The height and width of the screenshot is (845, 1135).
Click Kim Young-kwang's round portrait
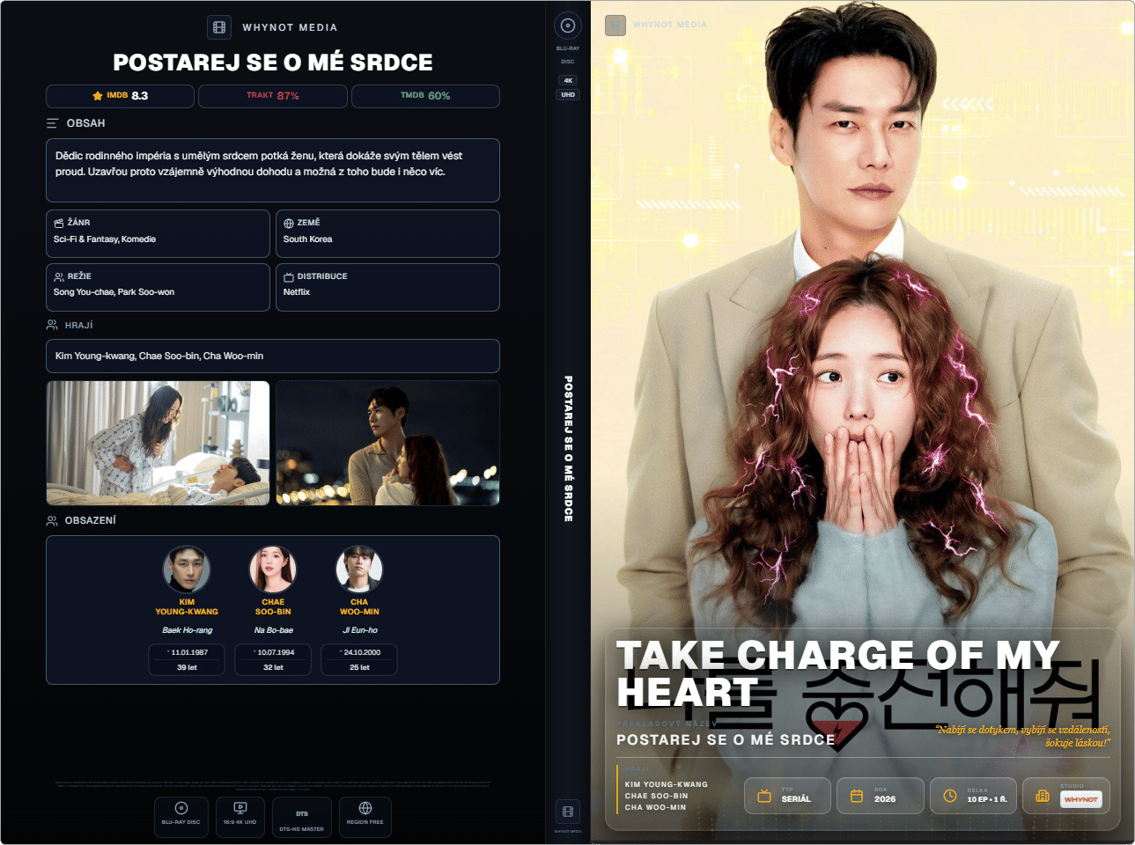pos(187,569)
